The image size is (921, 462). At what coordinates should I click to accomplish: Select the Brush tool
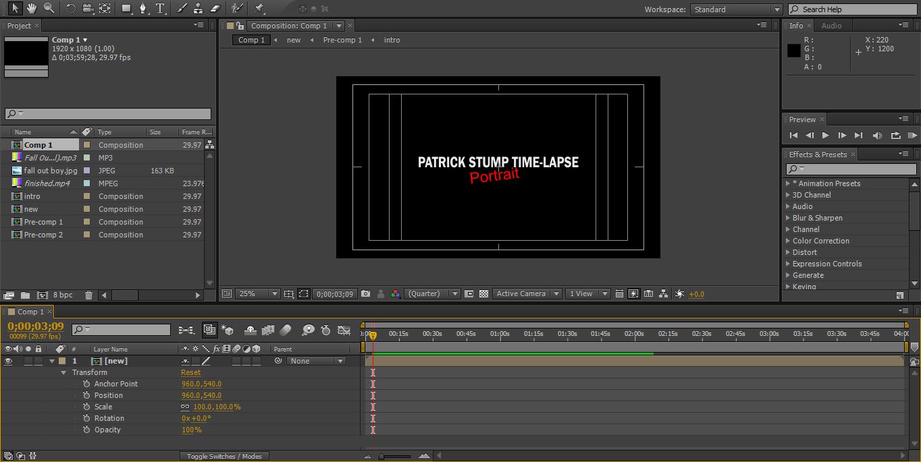[x=182, y=8]
